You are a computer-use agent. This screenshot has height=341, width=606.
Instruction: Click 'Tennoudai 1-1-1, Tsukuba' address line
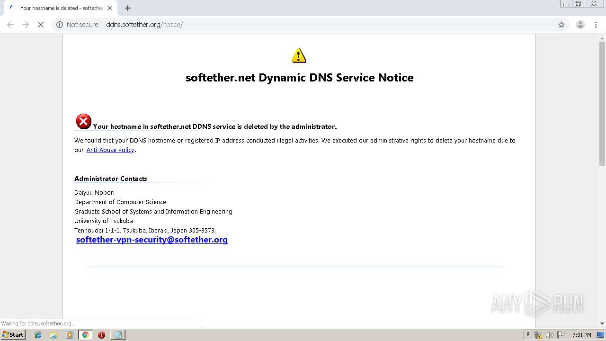pos(145,230)
